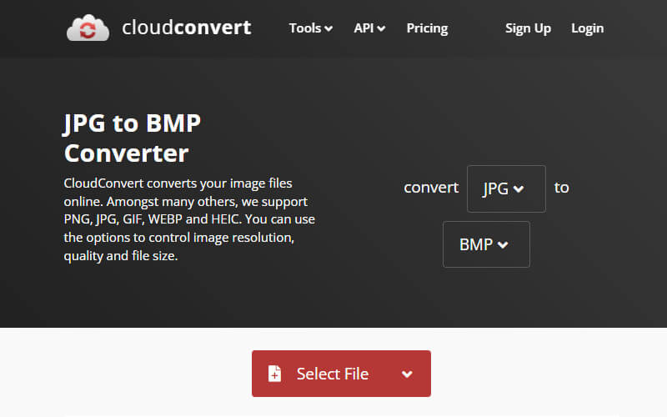Screen dimensions: 667x417
Task: Expand the Select File source options arrow
Action: point(407,374)
